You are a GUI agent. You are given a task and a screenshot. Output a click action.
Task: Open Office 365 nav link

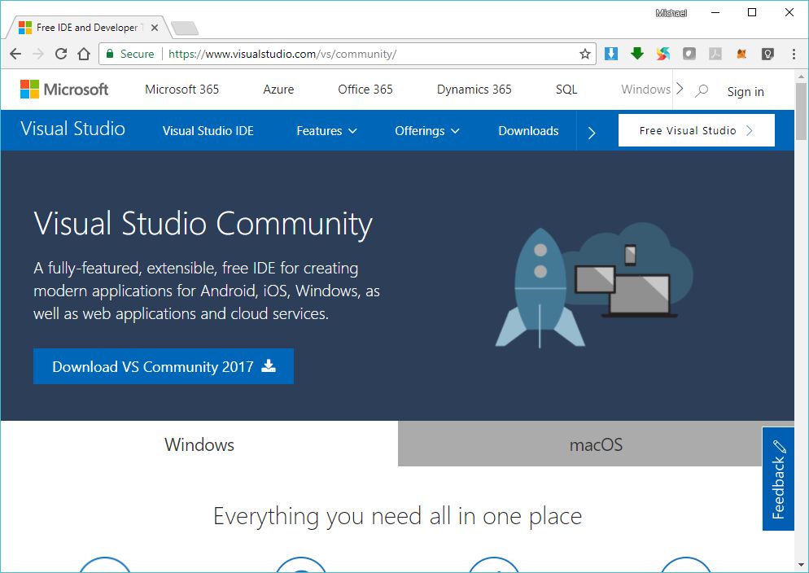(365, 90)
